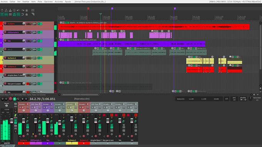Click the Undo arrow icon

[x=18, y=10]
